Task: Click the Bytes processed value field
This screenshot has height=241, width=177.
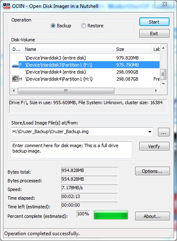Action: click(x=90, y=179)
